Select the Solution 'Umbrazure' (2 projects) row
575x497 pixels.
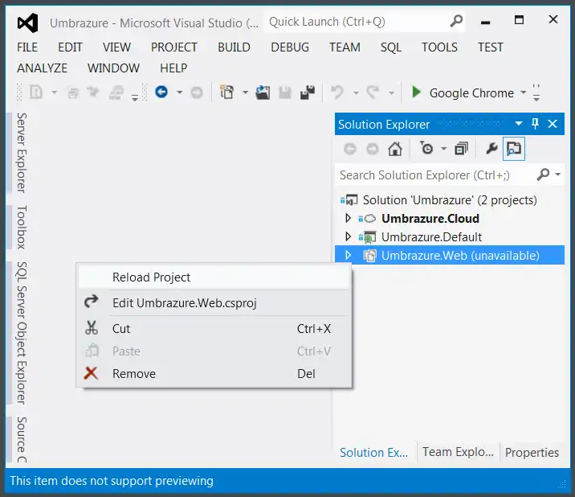point(450,199)
